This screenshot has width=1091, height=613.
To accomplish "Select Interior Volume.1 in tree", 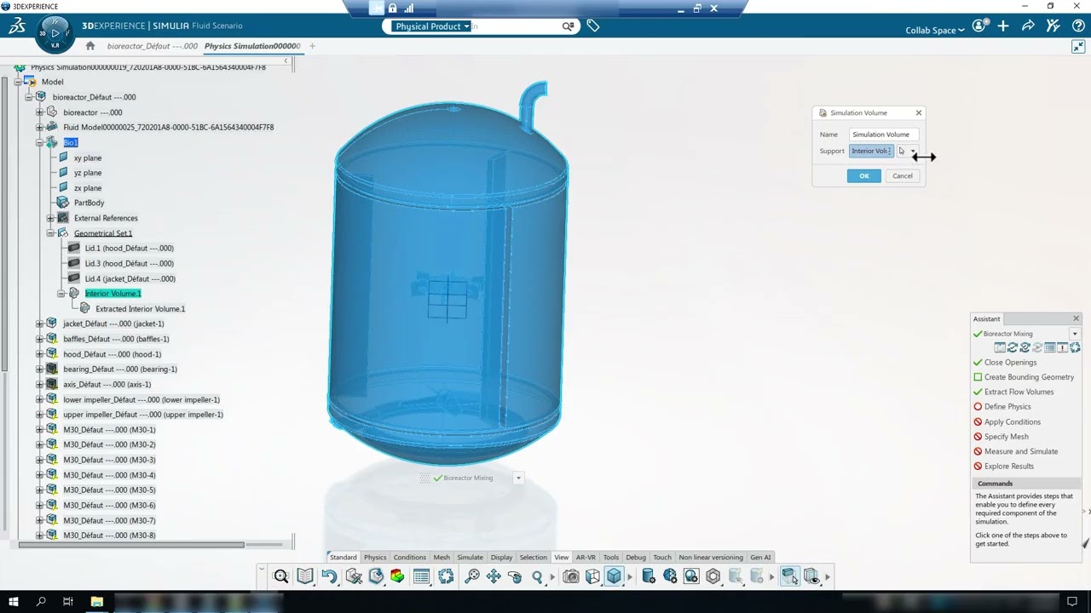I will (113, 294).
